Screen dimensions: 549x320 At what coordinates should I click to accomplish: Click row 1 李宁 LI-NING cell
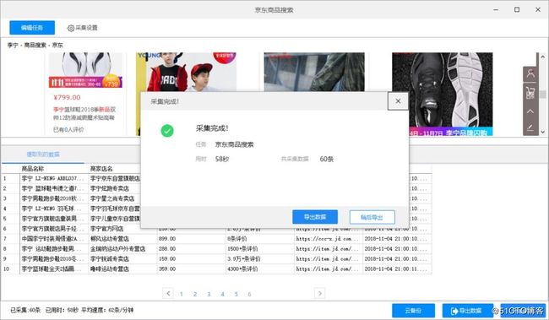pyautogui.click(x=53, y=178)
